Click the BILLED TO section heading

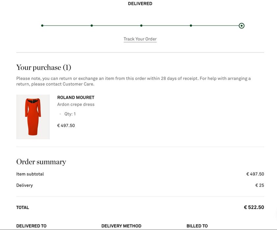pyautogui.click(x=197, y=226)
